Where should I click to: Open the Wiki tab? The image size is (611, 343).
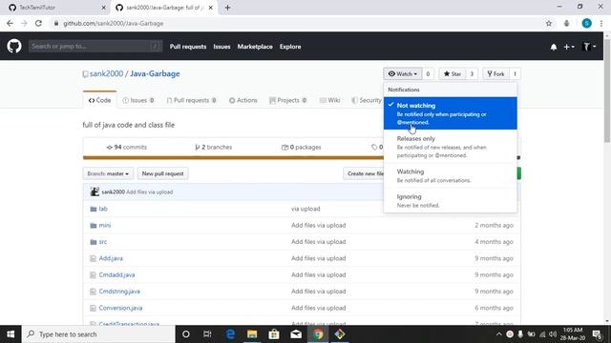point(329,100)
